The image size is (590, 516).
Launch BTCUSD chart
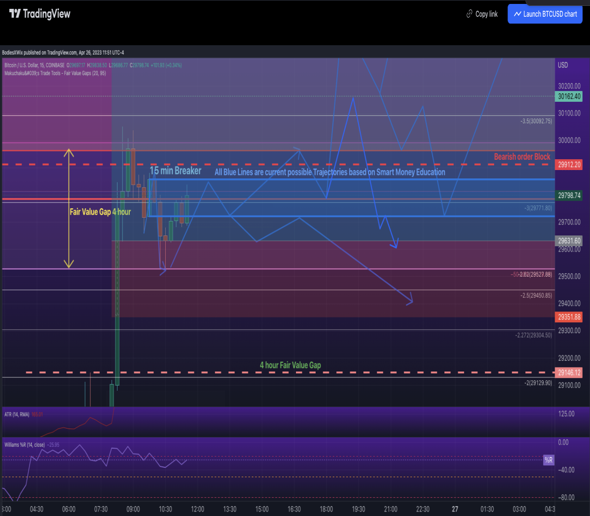point(545,14)
